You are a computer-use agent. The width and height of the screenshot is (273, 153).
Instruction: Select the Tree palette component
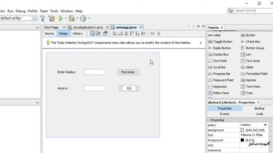click(x=247, y=93)
